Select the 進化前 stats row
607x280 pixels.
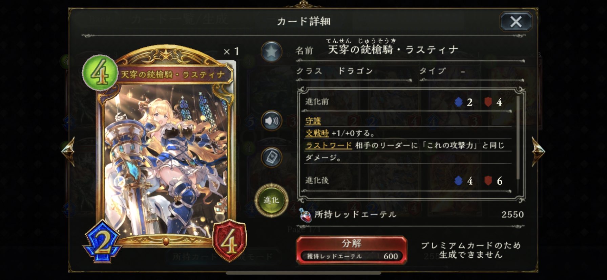(405, 102)
